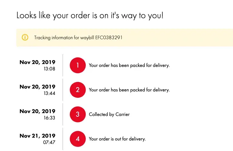The image size is (233, 151).
Task: Click the yellow info icon in banner
Action: click(25, 38)
